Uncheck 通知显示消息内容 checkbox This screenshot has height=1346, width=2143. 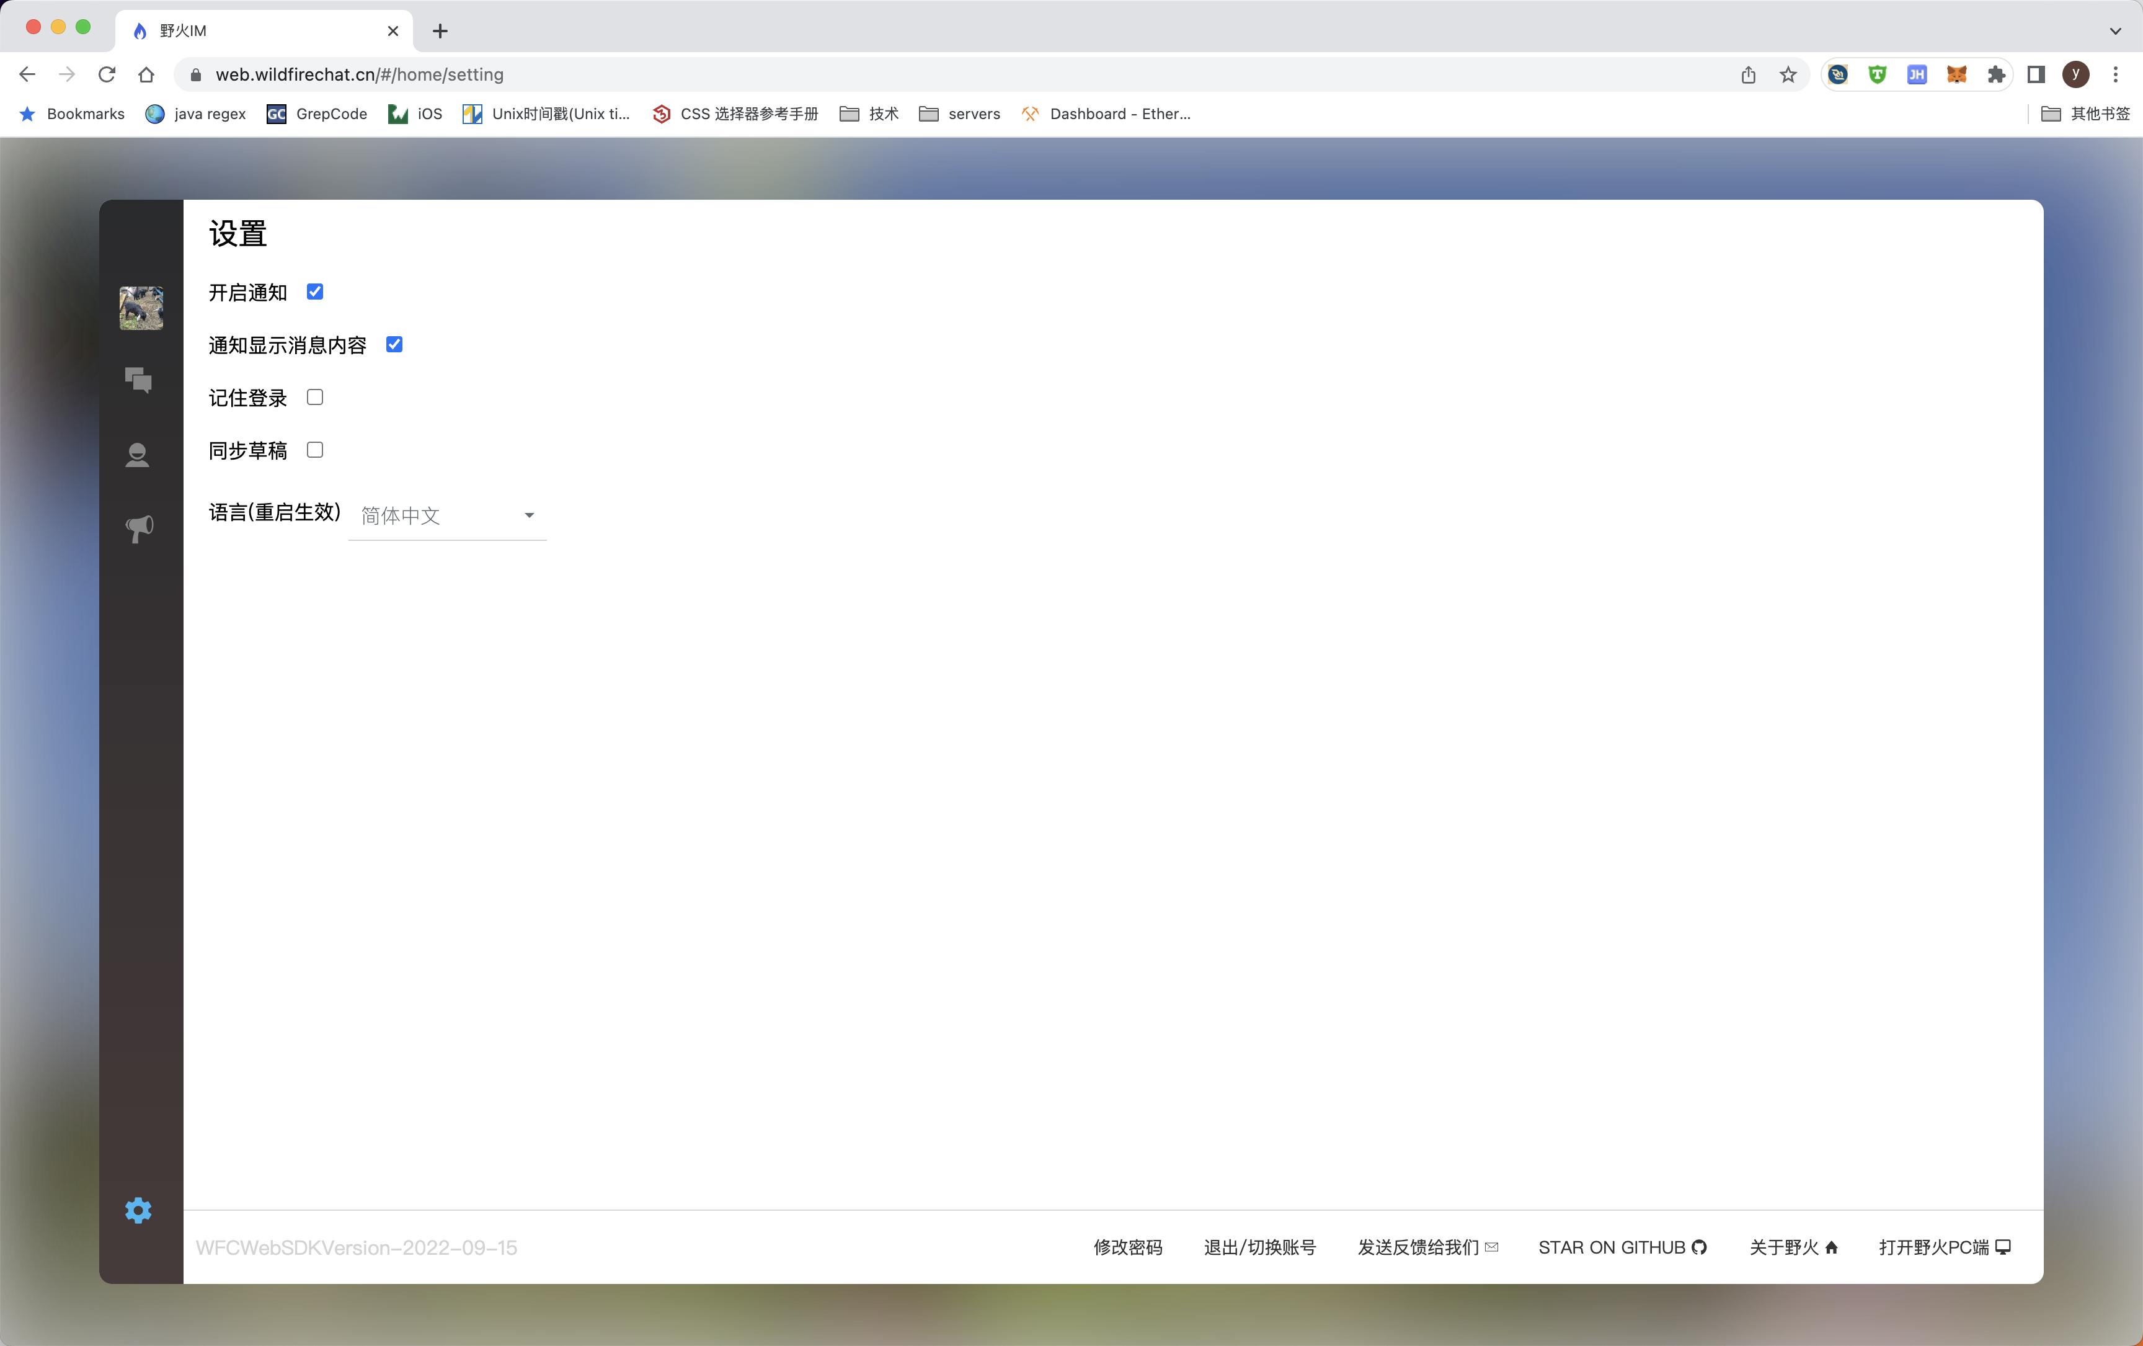tap(394, 344)
